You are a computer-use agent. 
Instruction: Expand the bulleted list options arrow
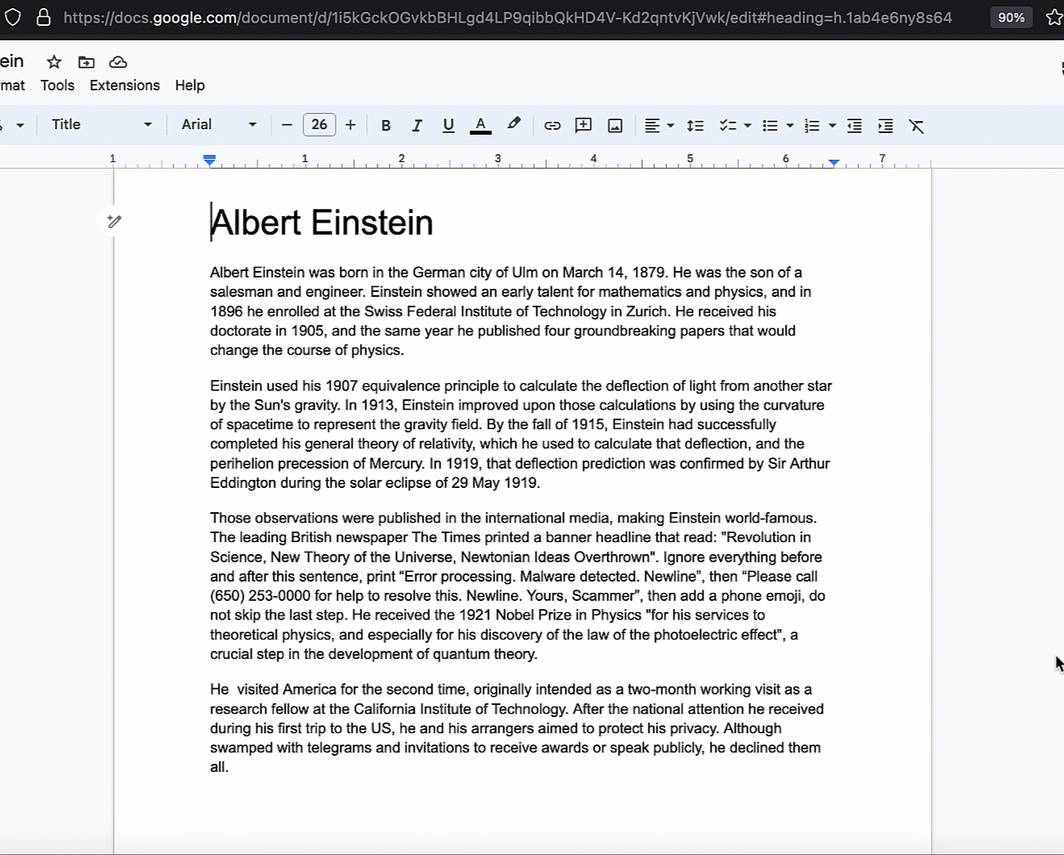(790, 125)
